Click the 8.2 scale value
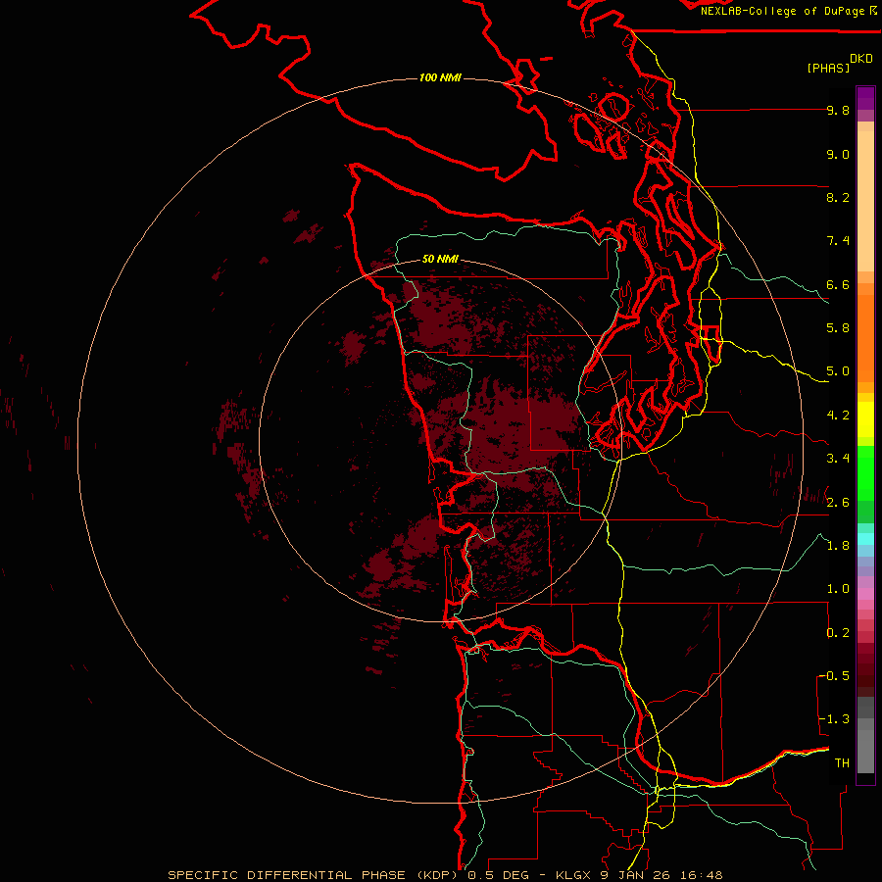This screenshot has width=882, height=882. click(838, 197)
